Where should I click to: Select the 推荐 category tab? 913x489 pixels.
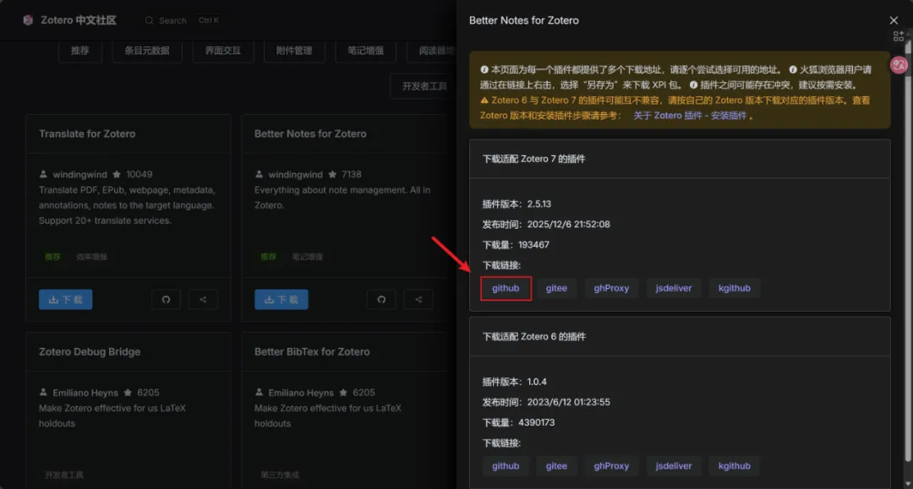[79, 52]
